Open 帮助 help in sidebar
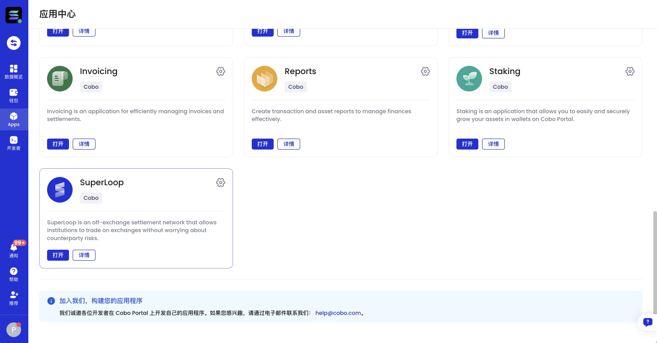The width and height of the screenshot is (657, 343). pyautogui.click(x=14, y=274)
